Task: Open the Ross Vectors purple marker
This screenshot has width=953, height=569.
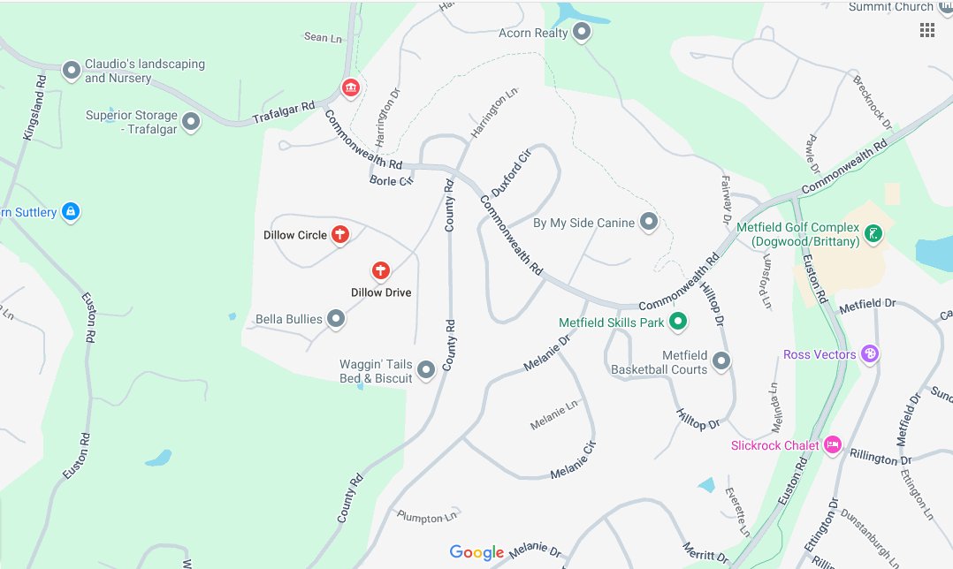Action: click(870, 353)
